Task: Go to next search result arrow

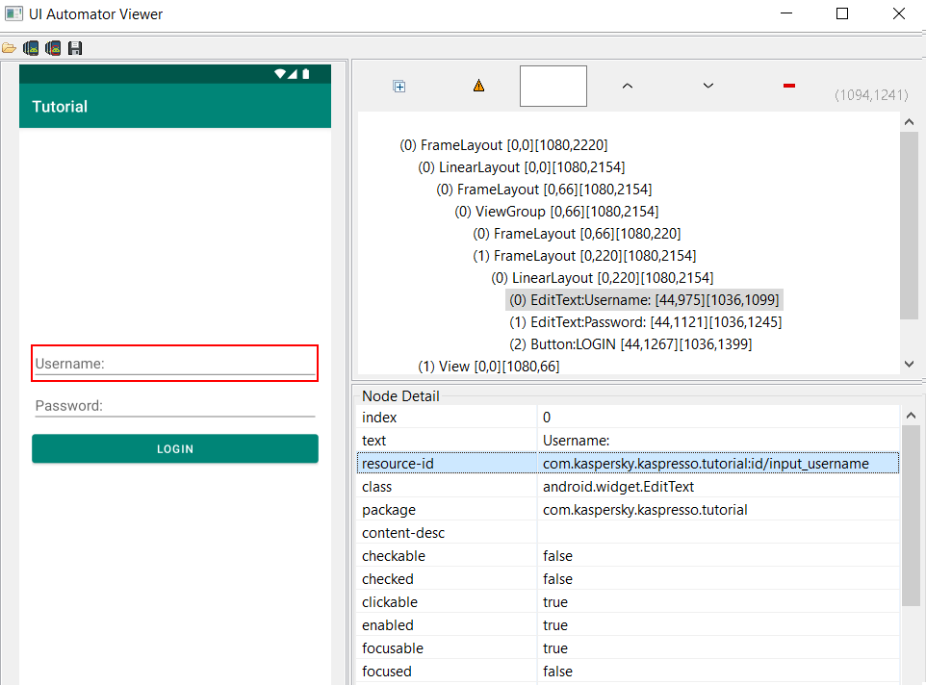Action: coord(708,87)
